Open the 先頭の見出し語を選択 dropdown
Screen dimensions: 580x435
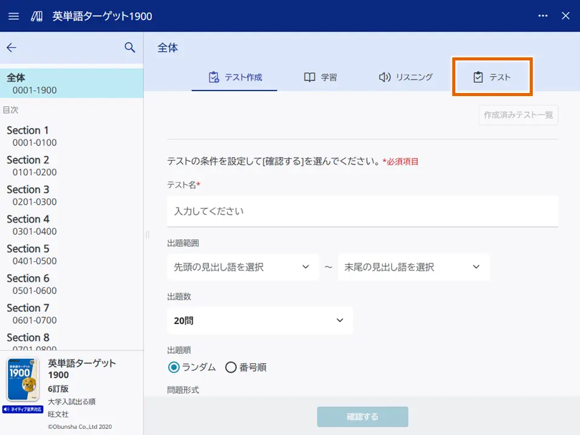tap(243, 267)
